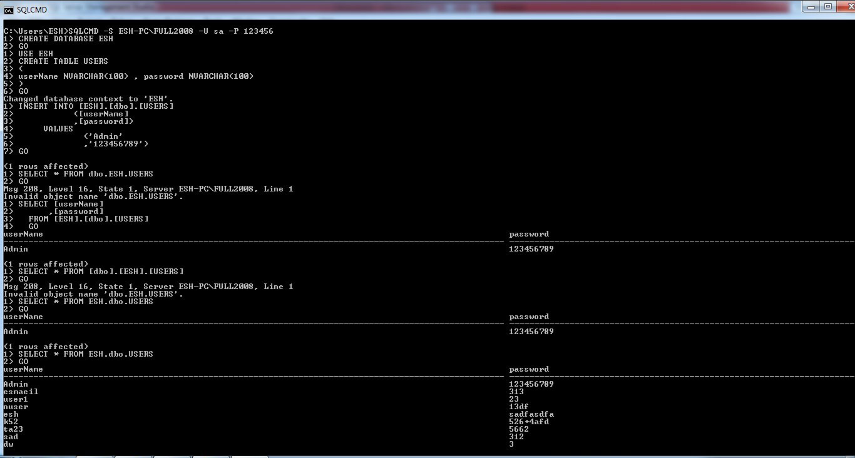Click the nuser entry in results

click(16, 407)
